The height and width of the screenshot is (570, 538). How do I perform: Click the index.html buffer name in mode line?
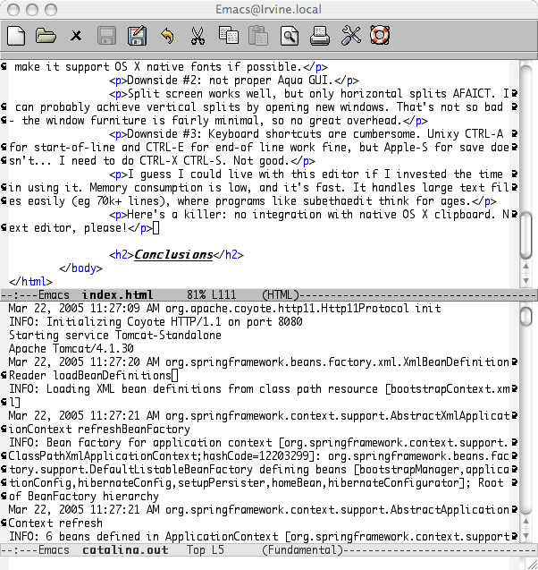[x=117, y=294]
